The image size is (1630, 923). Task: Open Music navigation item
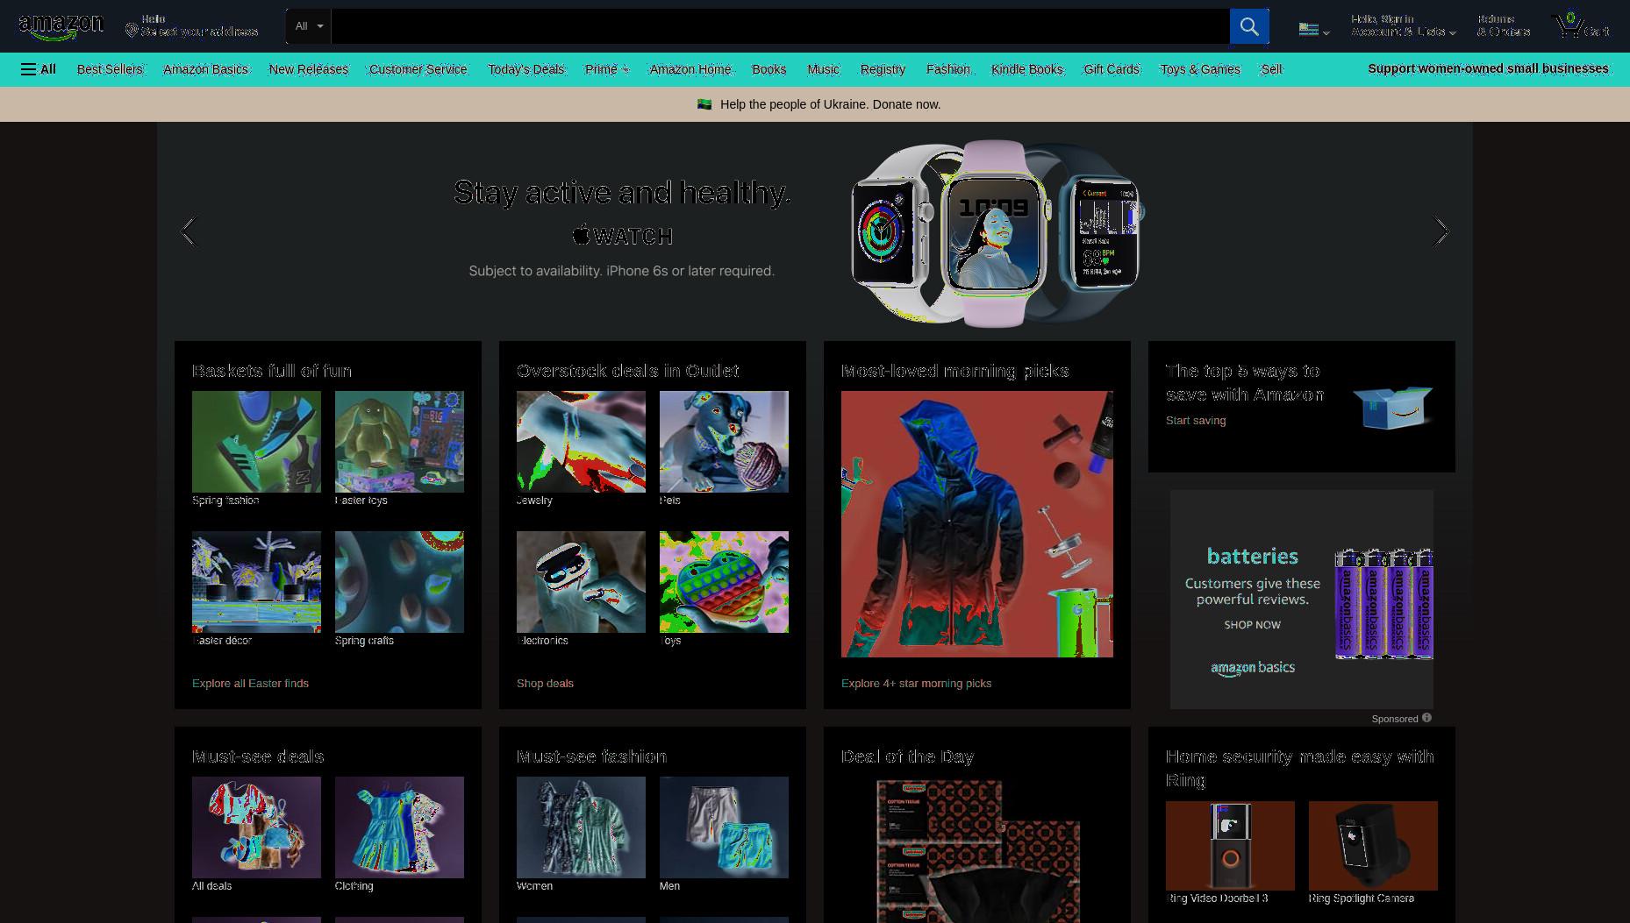pyautogui.click(x=823, y=69)
